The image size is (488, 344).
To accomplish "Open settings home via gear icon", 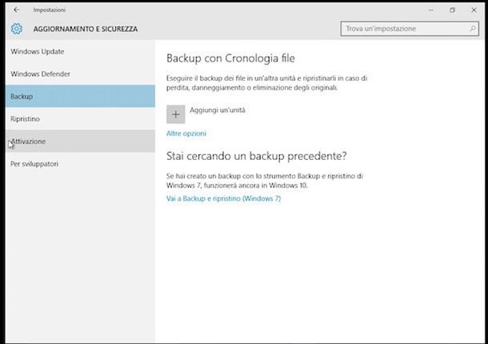I will (17, 29).
